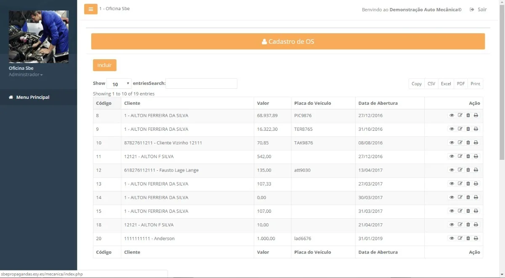Edit order 13 pencil icon
Image resolution: width=505 pixels, height=278 pixels.
click(460, 184)
